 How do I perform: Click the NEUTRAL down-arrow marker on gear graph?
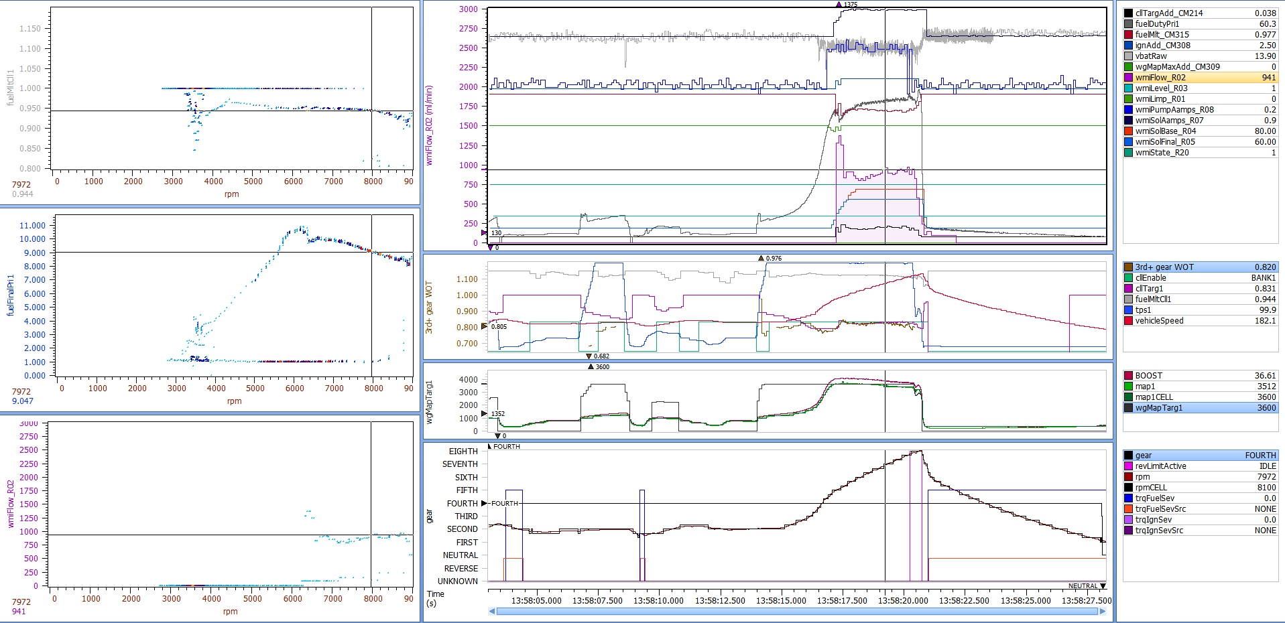point(1103,586)
